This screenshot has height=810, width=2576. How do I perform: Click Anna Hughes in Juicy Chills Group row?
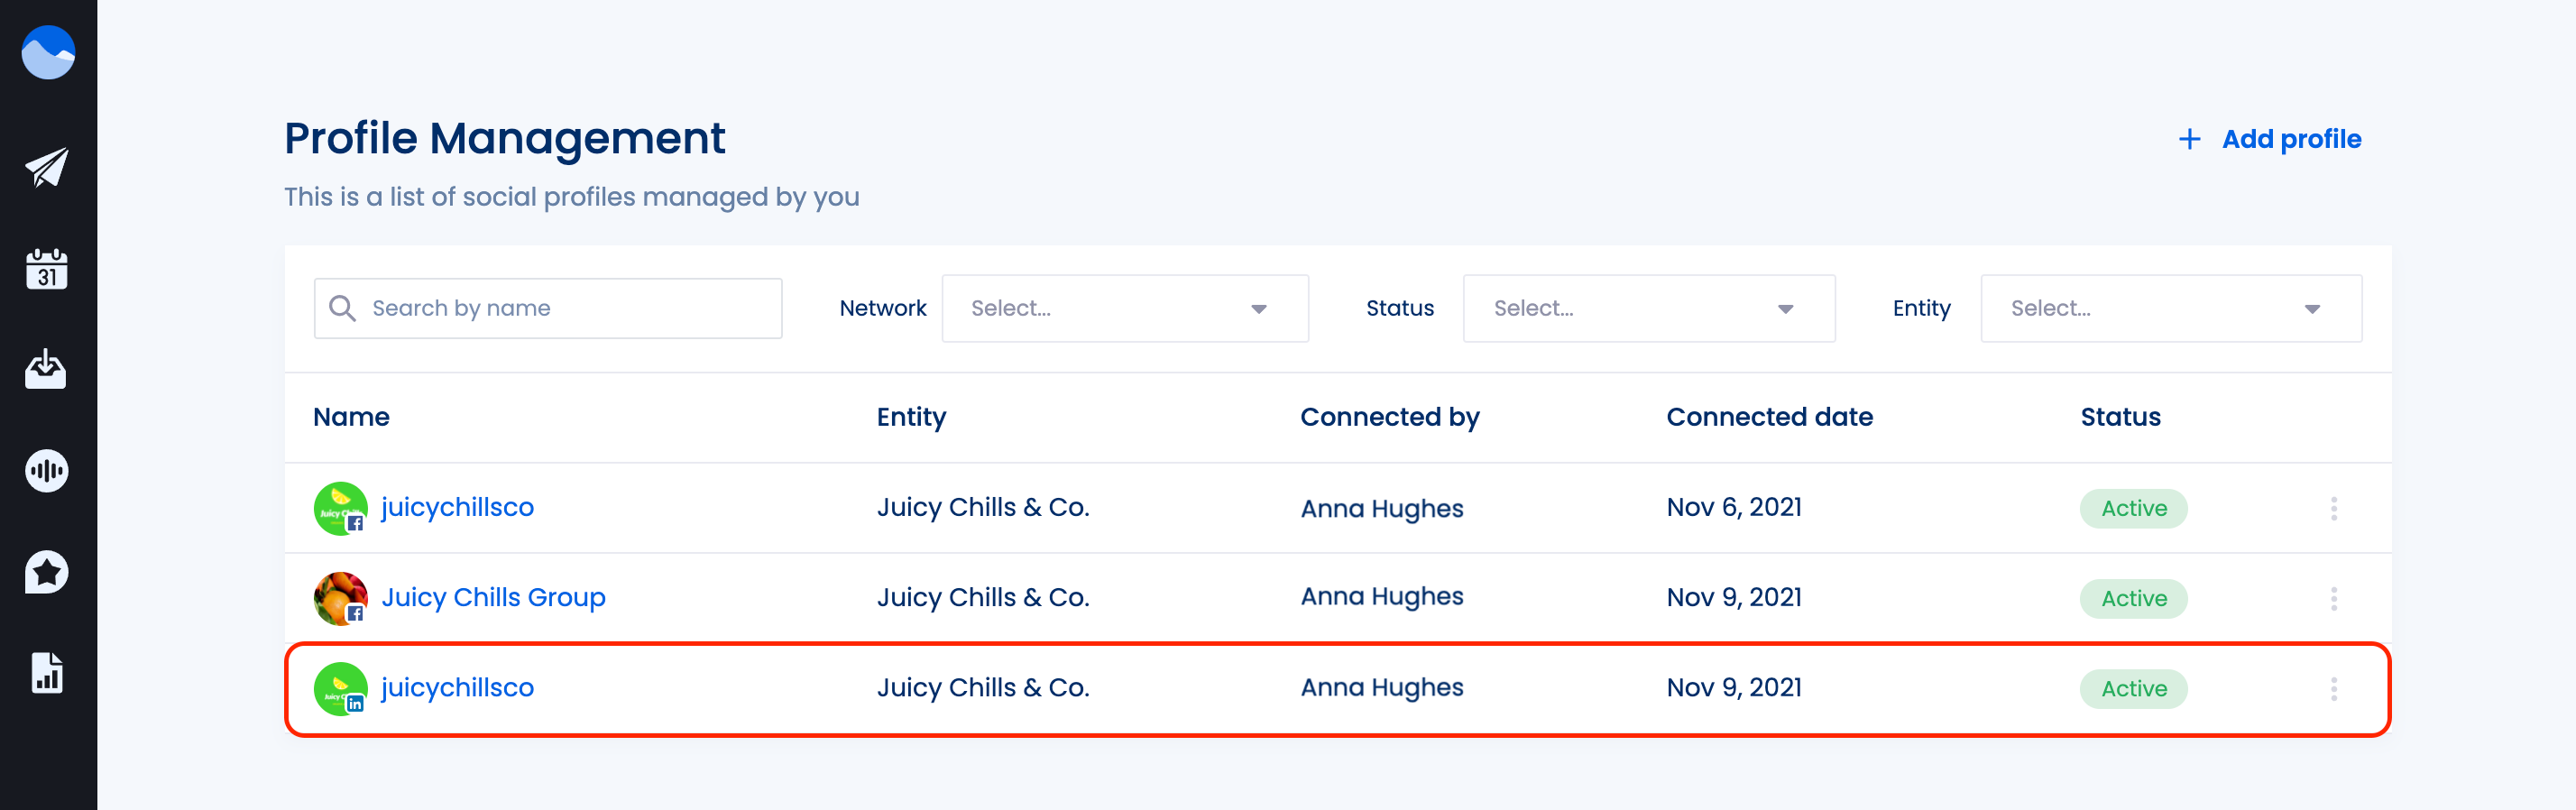(x=1382, y=596)
